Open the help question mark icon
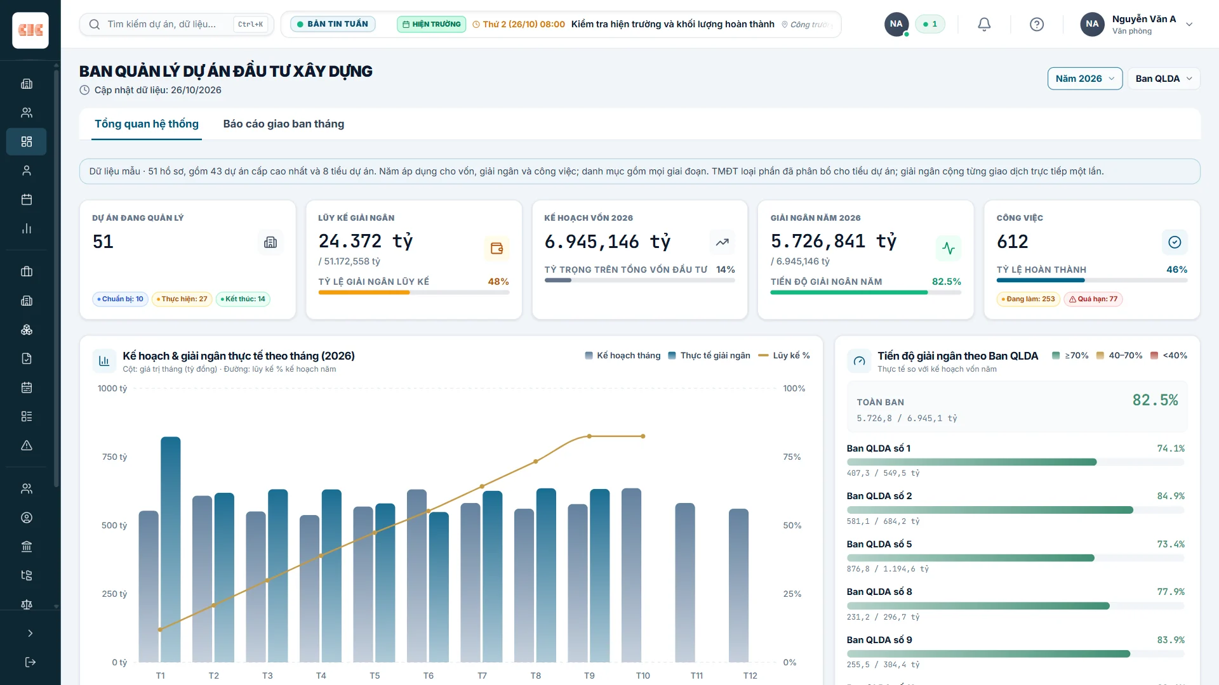This screenshot has width=1219, height=685. [1037, 24]
